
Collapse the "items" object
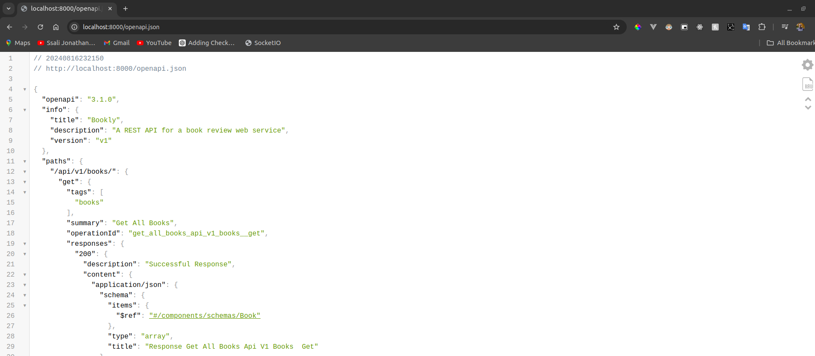click(x=25, y=305)
